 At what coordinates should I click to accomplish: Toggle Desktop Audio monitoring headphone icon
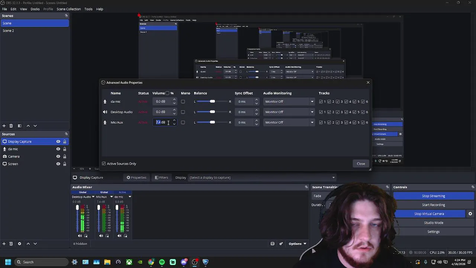[86, 236]
